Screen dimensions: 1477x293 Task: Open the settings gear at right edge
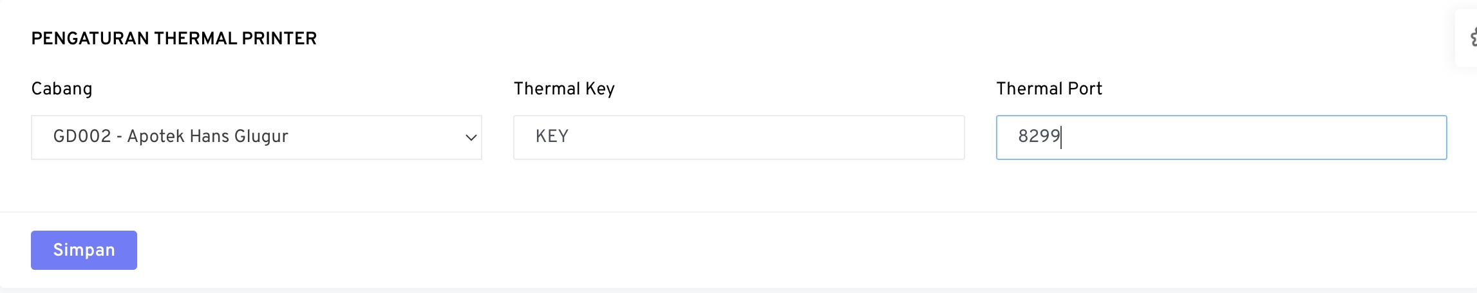1472,39
